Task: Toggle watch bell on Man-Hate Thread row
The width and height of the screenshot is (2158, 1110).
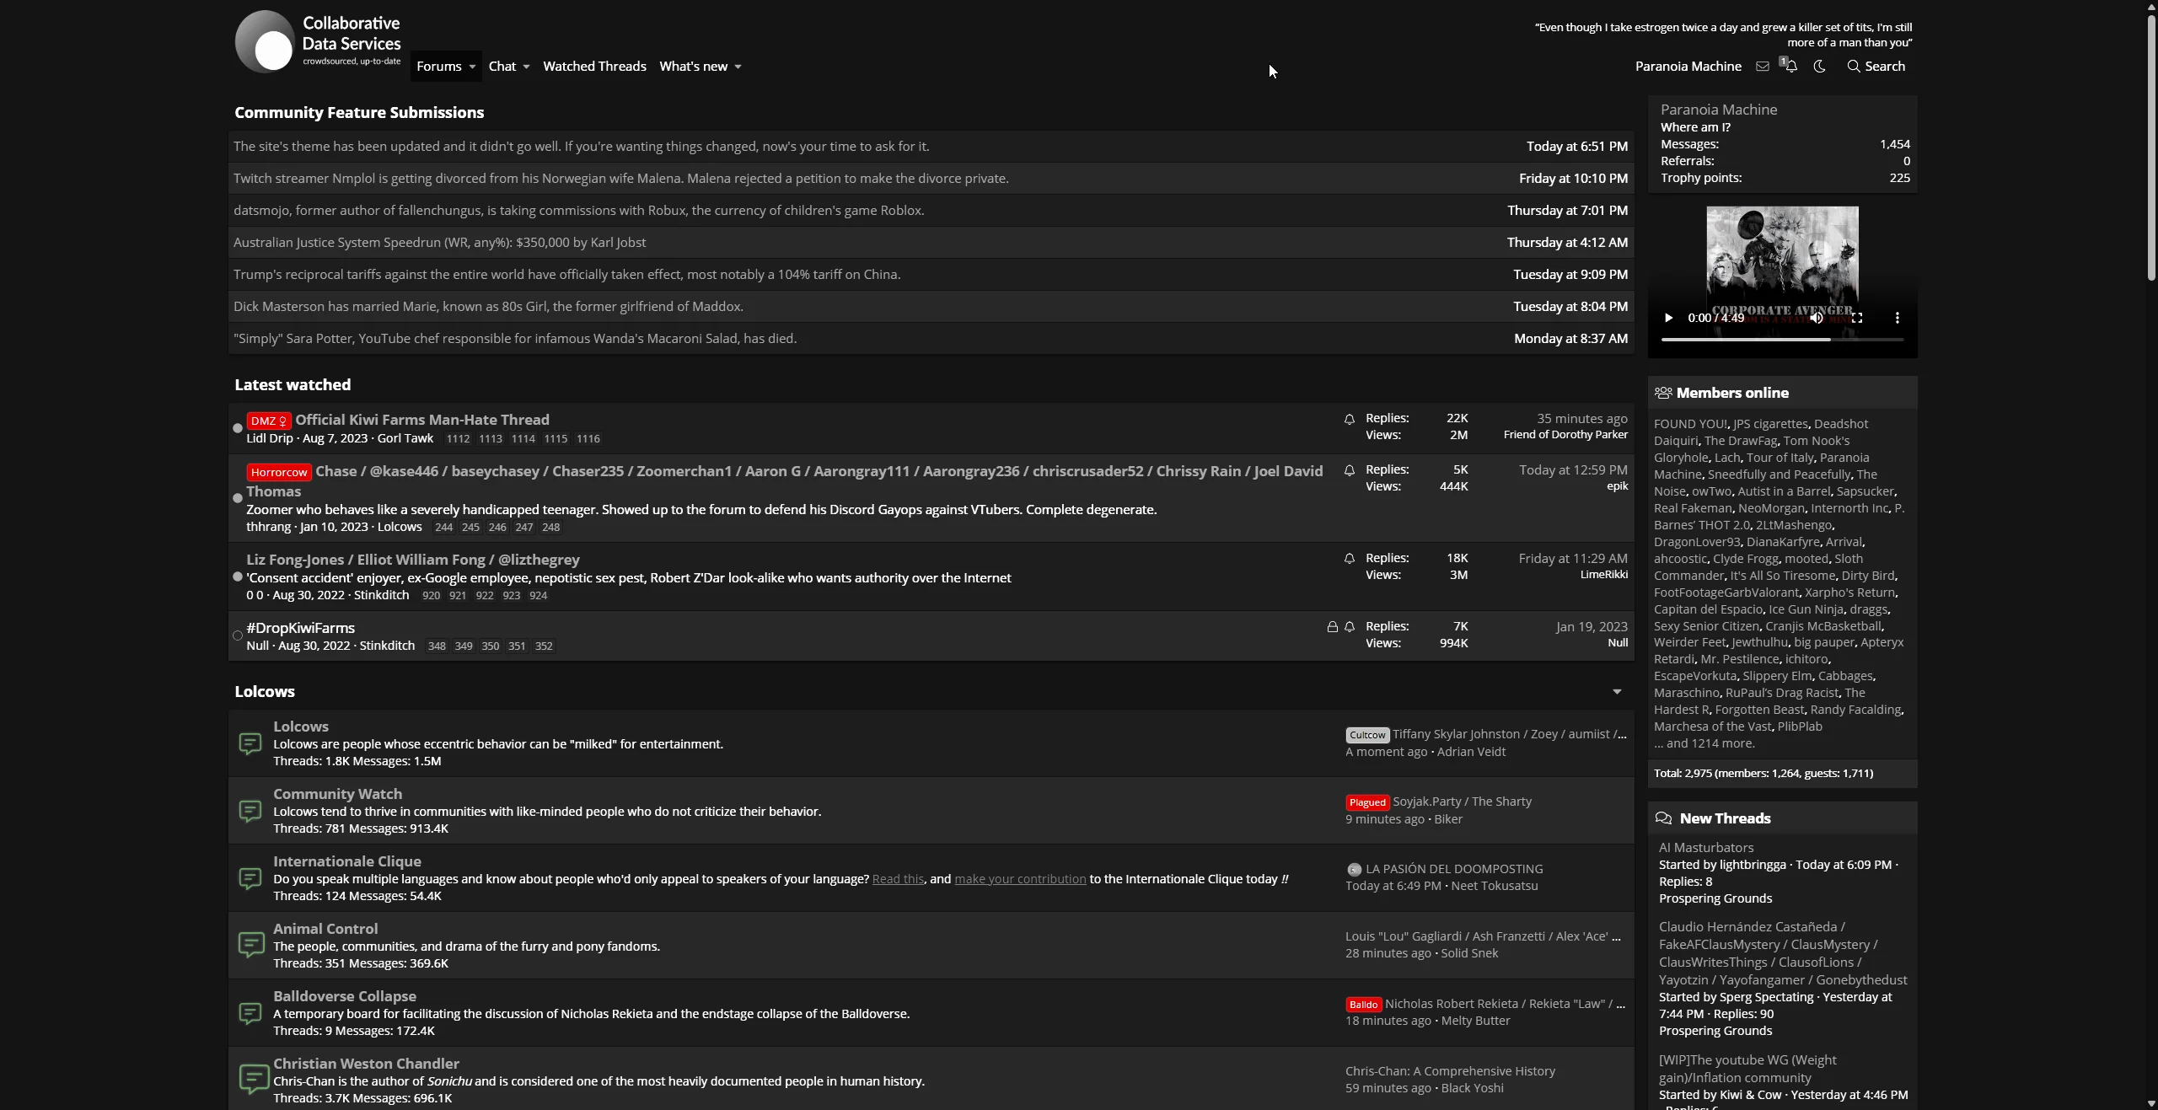Action: [x=1350, y=419]
